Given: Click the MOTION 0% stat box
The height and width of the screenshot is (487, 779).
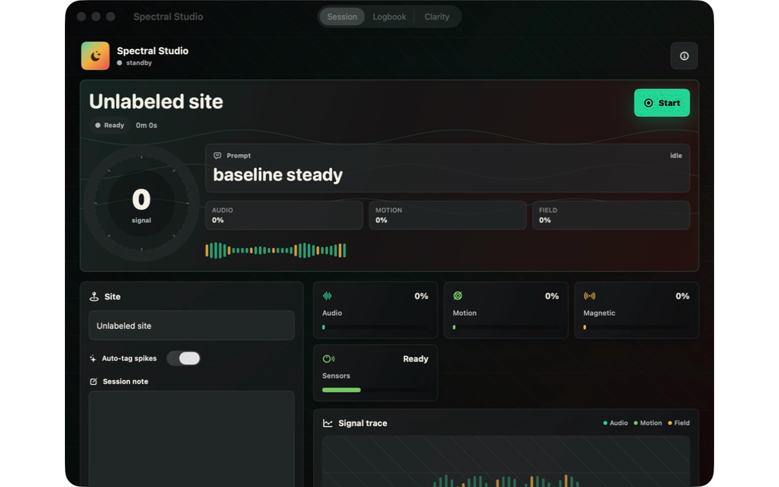Looking at the screenshot, I should [447, 215].
